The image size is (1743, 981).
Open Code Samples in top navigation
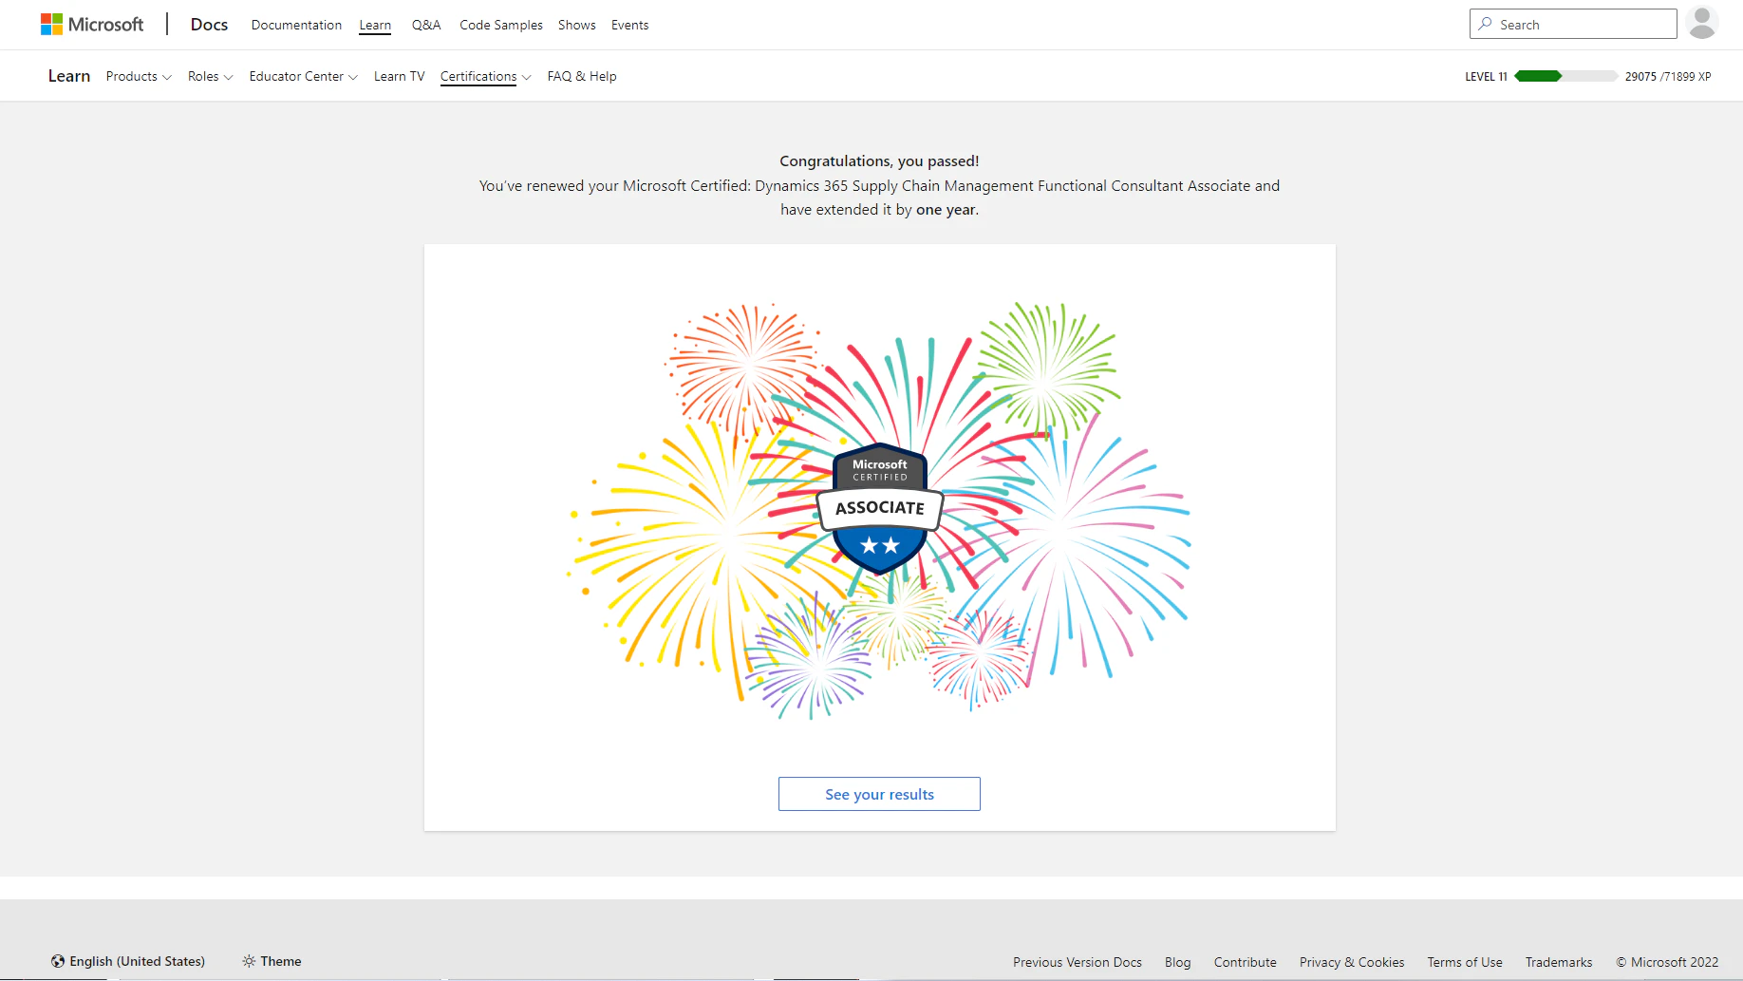(501, 25)
